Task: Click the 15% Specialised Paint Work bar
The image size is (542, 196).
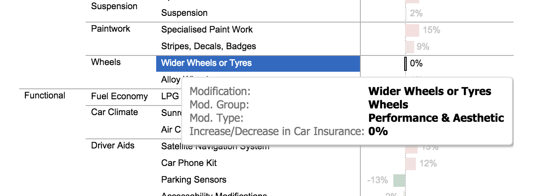Action: 412,30
